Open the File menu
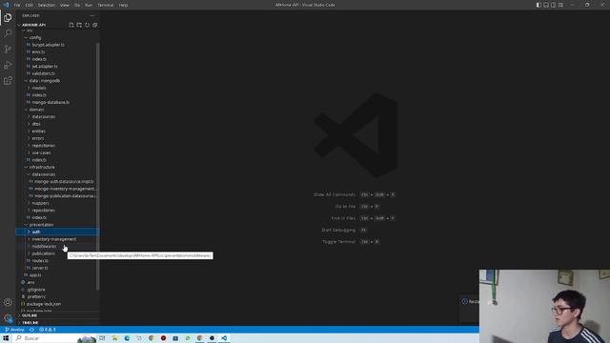This screenshot has width=610, height=343. [17, 5]
